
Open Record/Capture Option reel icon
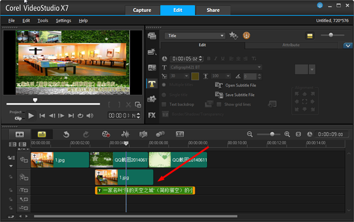[x=106, y=135]
